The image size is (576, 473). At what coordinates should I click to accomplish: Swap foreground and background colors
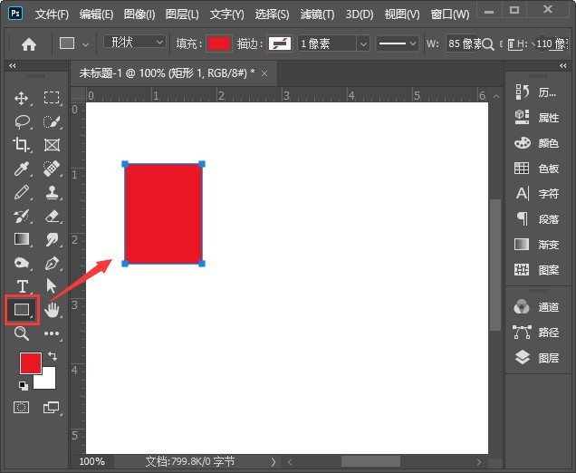[x=52, y=356]
